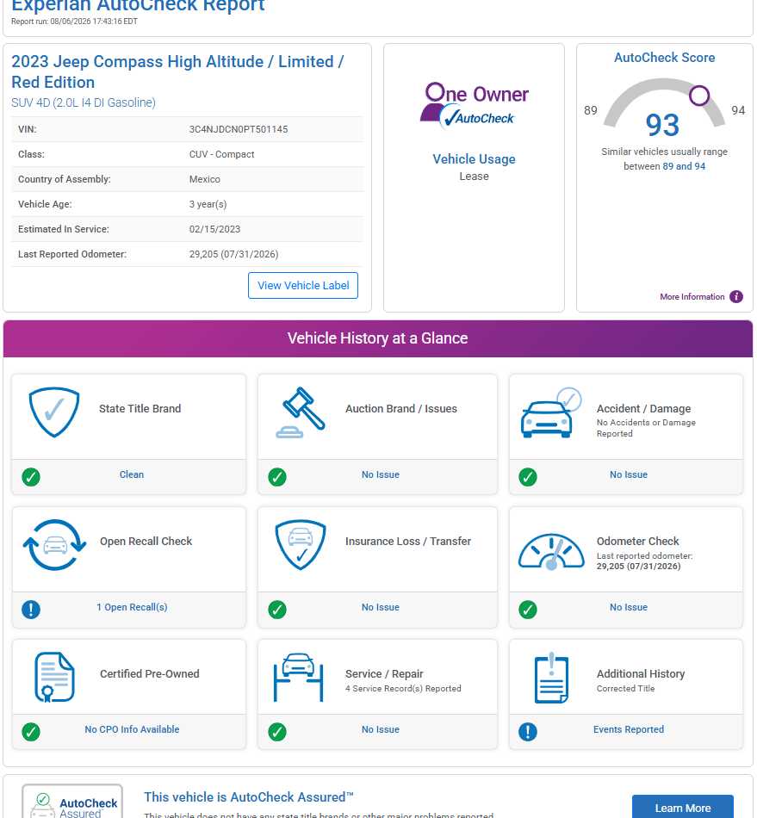Click the AutoCheck Assured badge logo
Image resolution: width=757 pixels, height=818 pixels.
click(72, 802)
